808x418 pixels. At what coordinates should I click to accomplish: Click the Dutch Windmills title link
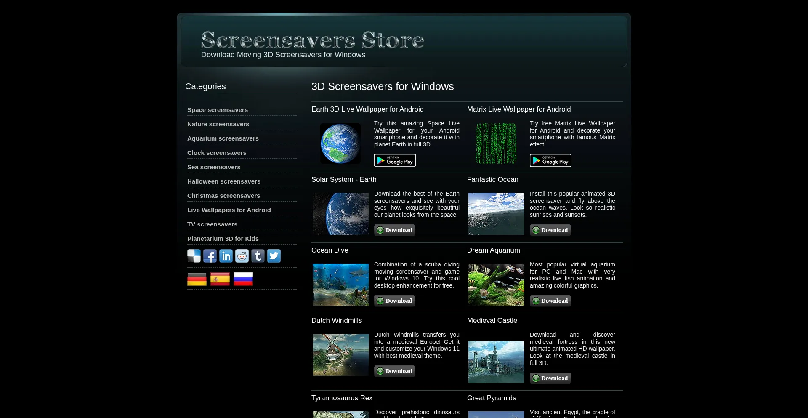[x=337, y=321]
